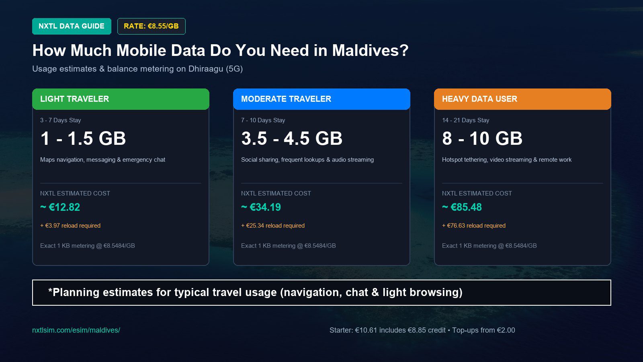Click the '3 - 7 Days Stay' label
The width and height of the screenshot is (643, 362).
click(60, 120)
